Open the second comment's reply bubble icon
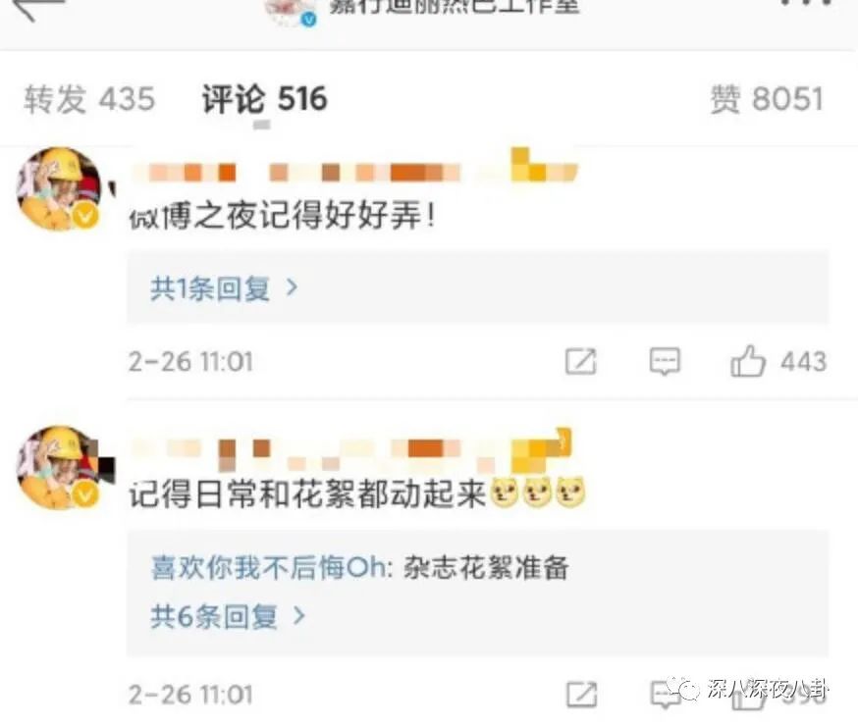 665,695
